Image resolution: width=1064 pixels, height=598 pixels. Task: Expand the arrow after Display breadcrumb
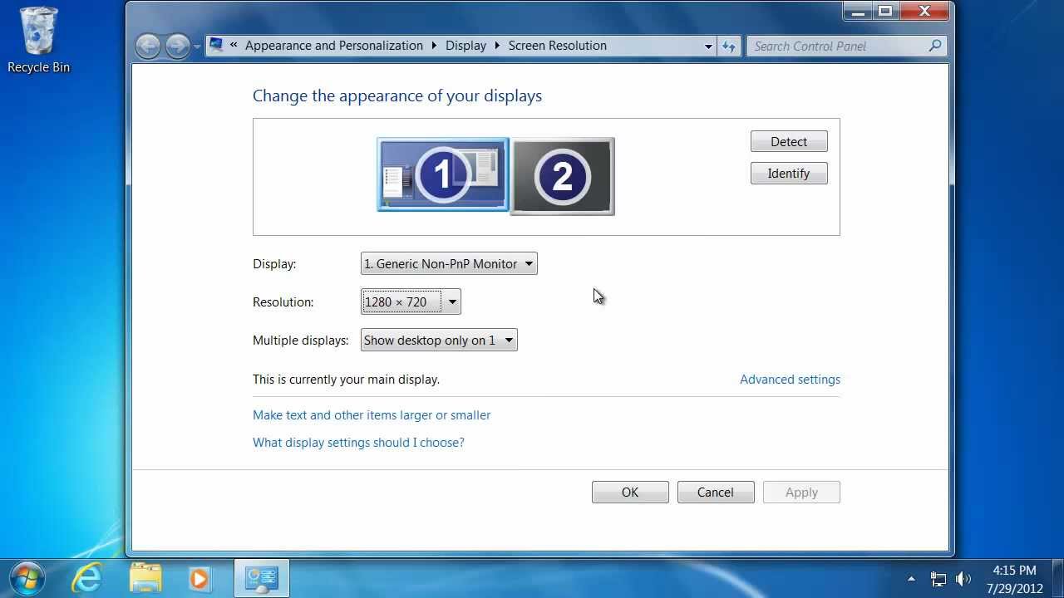pos(497,46)
